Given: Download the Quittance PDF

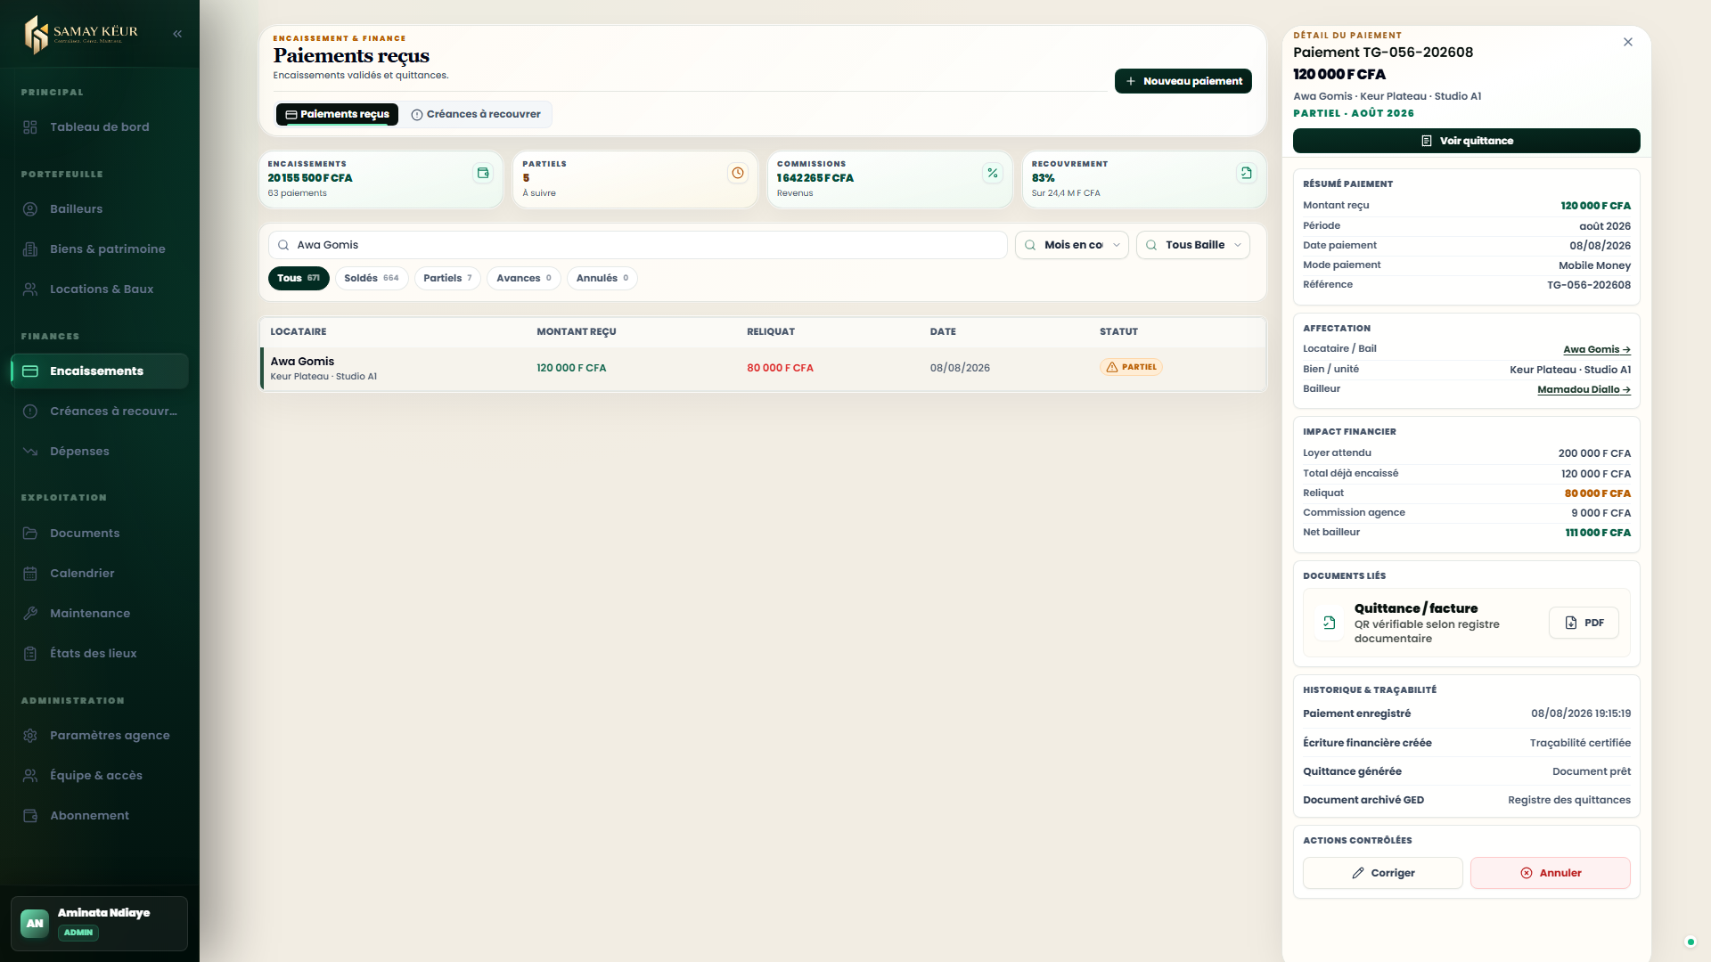Looking at the screenshot, I should pos(1584,623).
